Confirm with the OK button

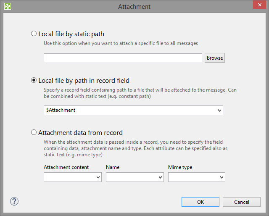coord(200,202)
